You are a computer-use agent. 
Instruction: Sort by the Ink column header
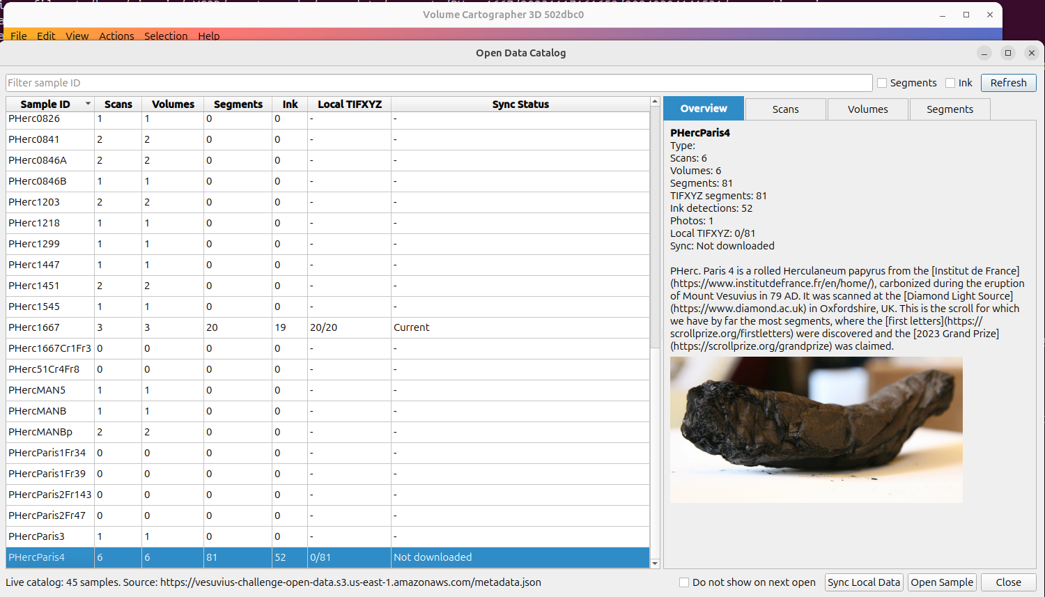[290, 104]
